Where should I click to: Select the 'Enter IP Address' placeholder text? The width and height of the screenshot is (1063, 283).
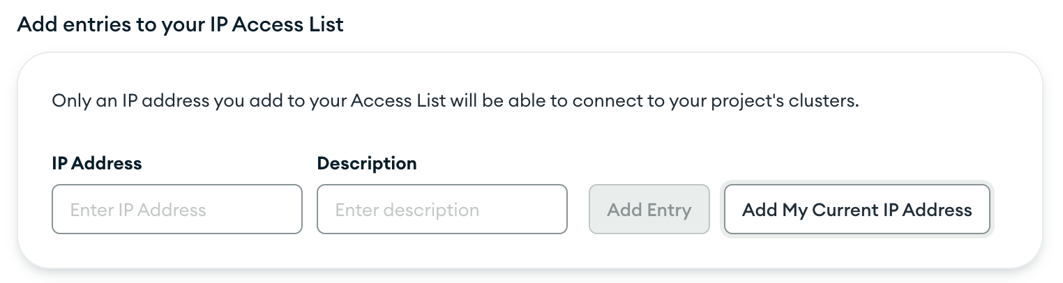138,210
